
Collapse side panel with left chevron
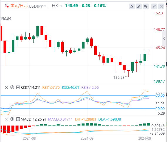pyautogui.click(x=164, y=38)
